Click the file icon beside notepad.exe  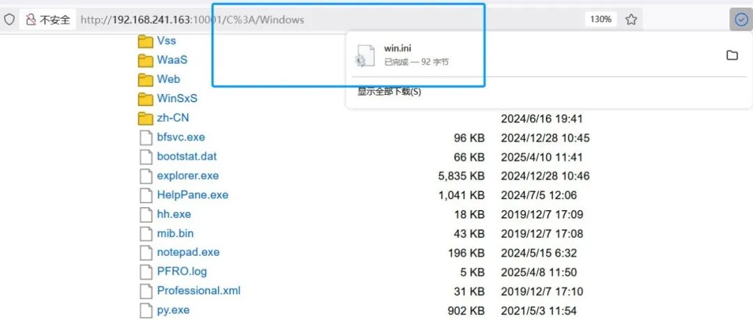pos(146,253)
